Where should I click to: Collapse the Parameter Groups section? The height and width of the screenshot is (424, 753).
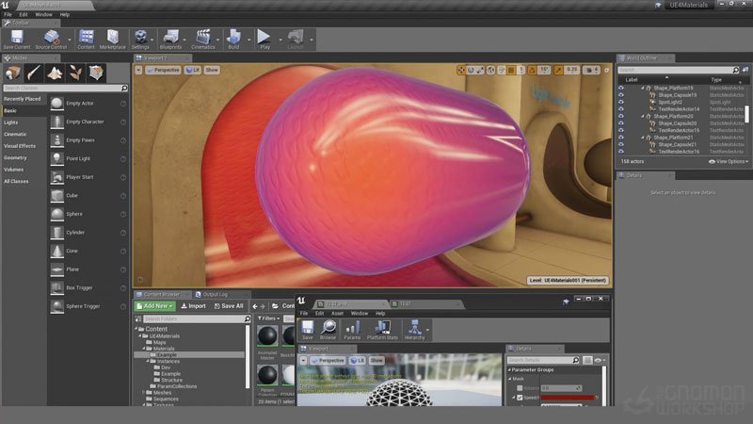click(x=509, y=369)
